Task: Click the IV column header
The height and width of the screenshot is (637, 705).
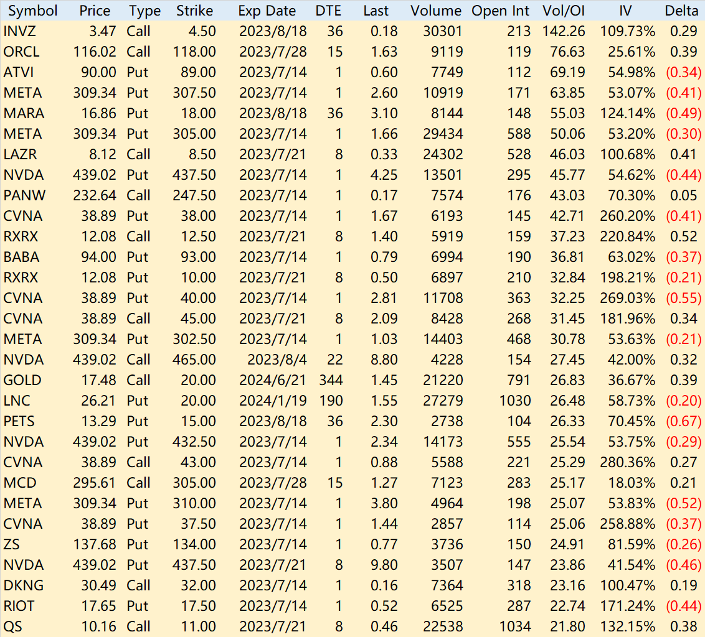Action: coord(625,11)
